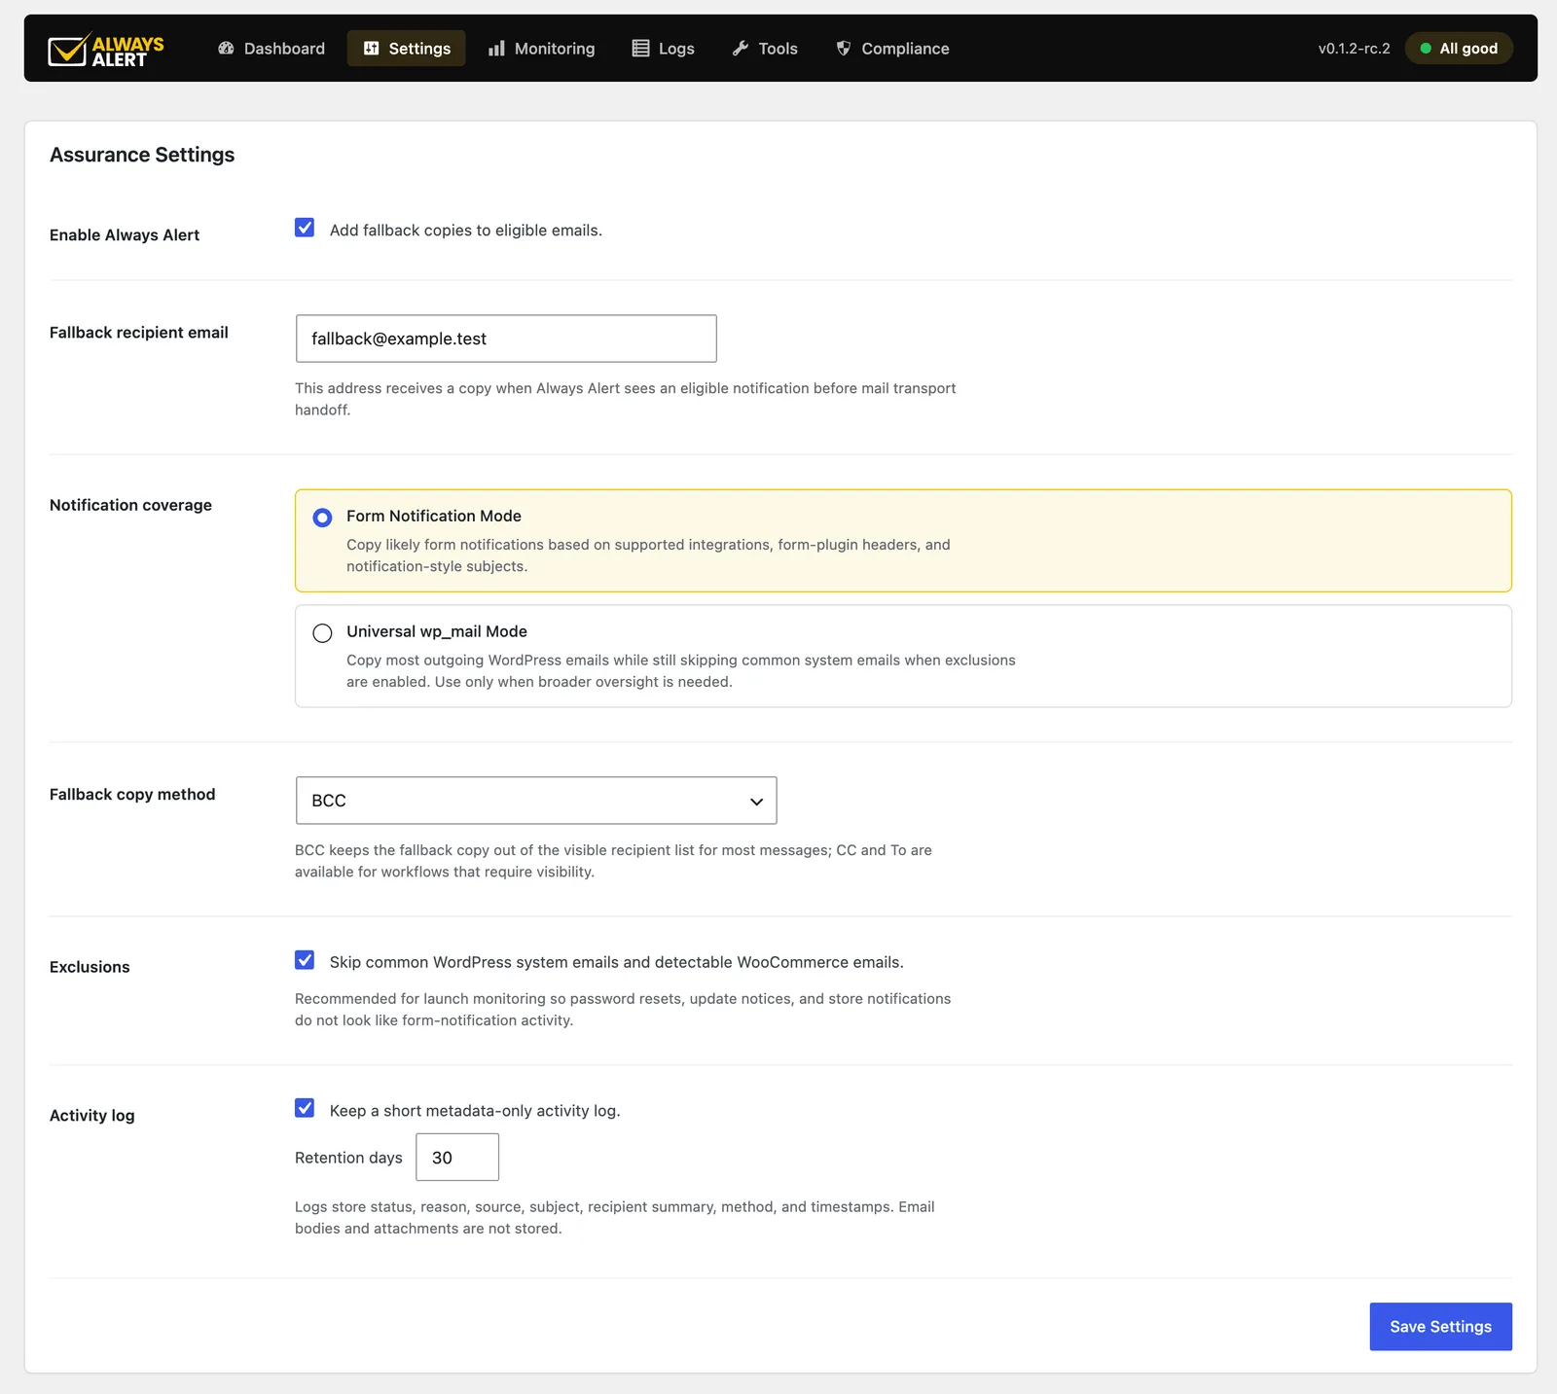Click the Activity log label

click(92, 1116)
